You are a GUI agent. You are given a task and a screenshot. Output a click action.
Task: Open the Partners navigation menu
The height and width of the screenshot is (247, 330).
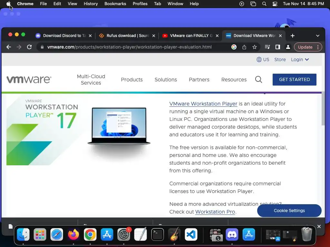[199, 80]
